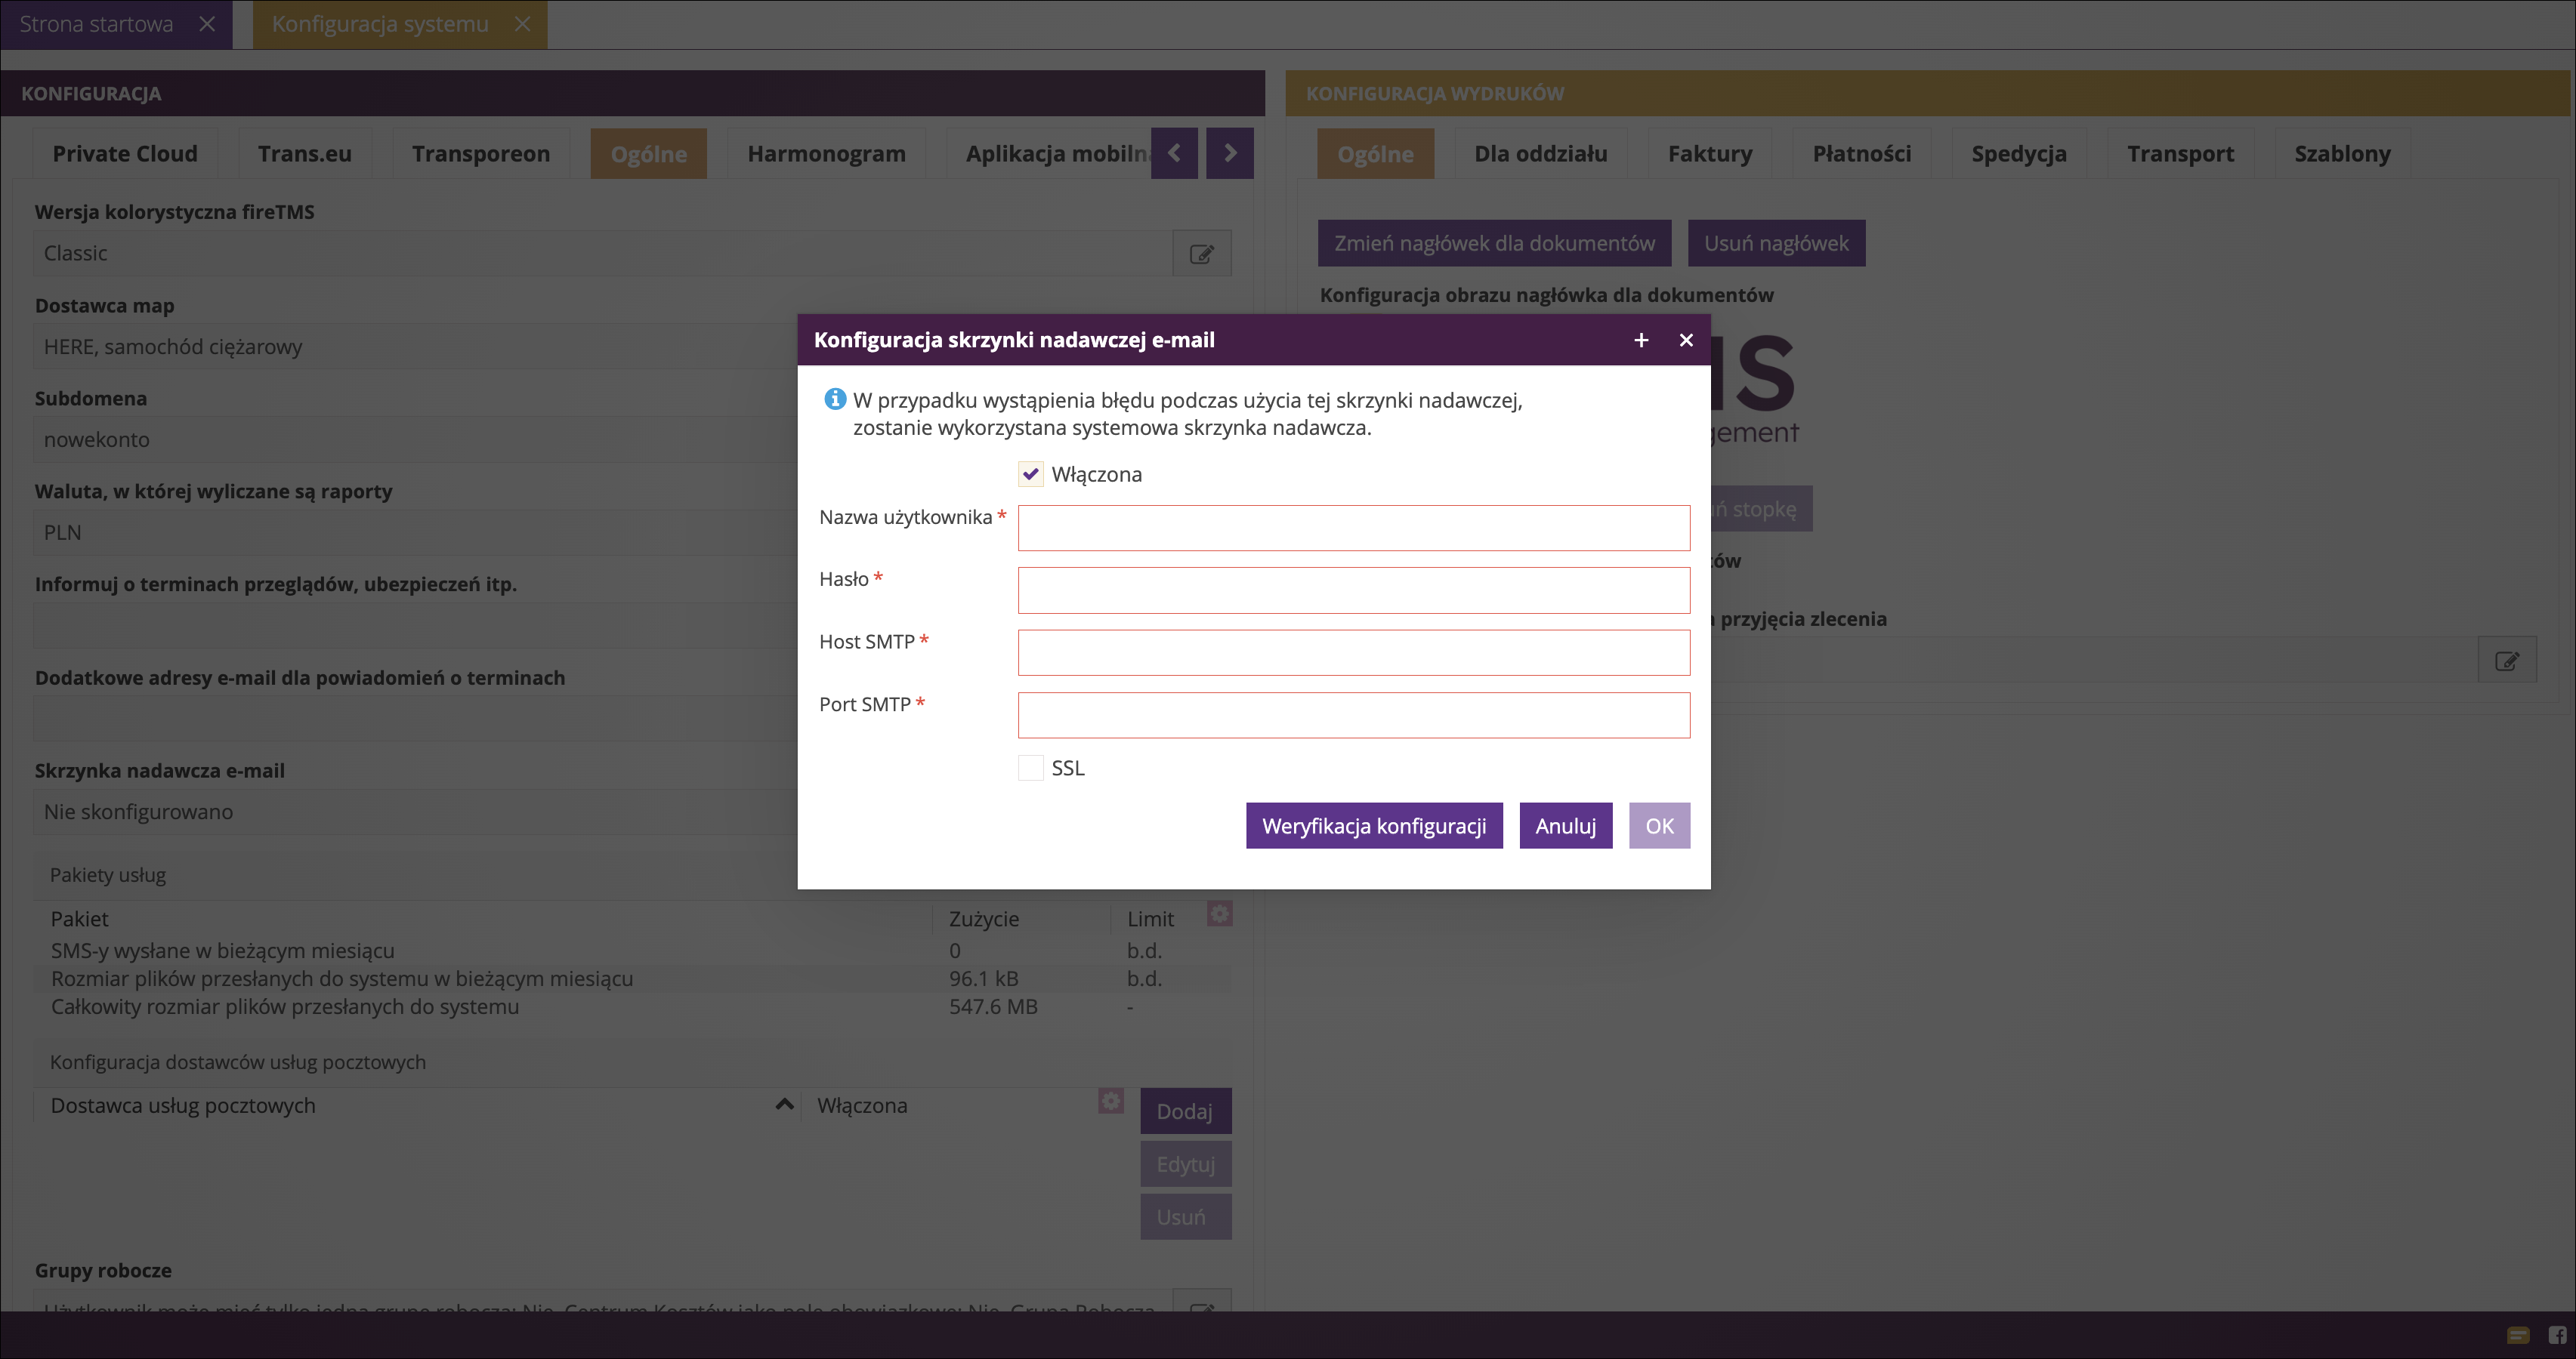Open the Private Cloud tab

pos(125,154)
